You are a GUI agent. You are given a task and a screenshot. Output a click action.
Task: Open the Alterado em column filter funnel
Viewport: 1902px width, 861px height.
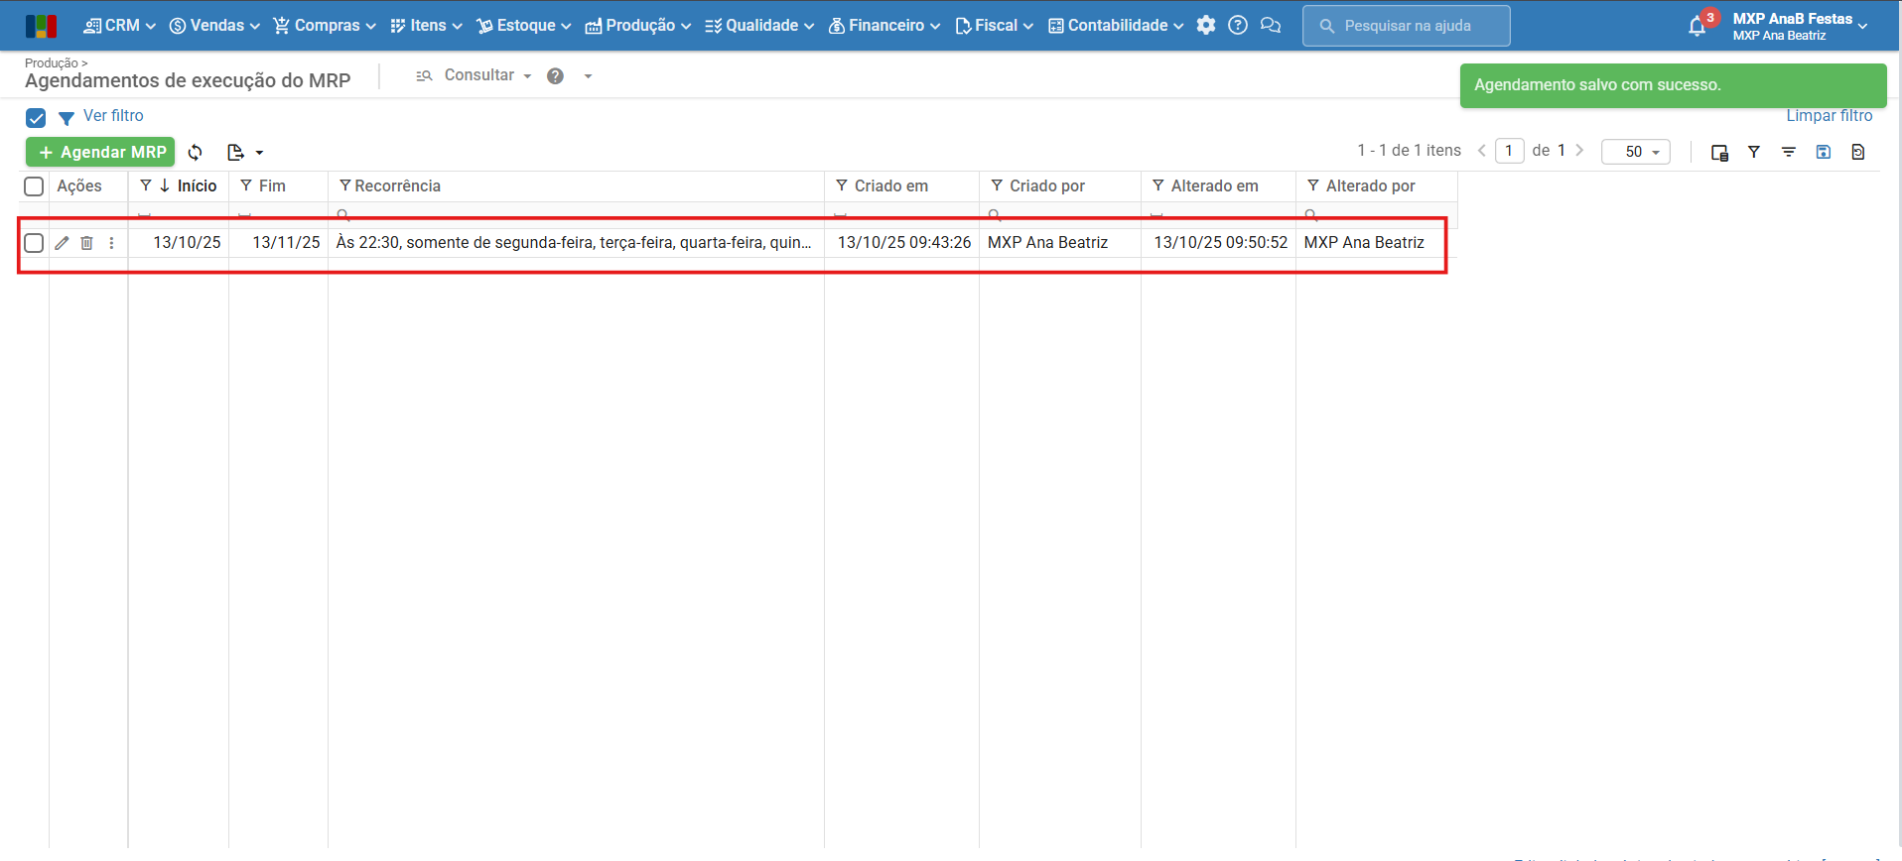(1158, 185)
